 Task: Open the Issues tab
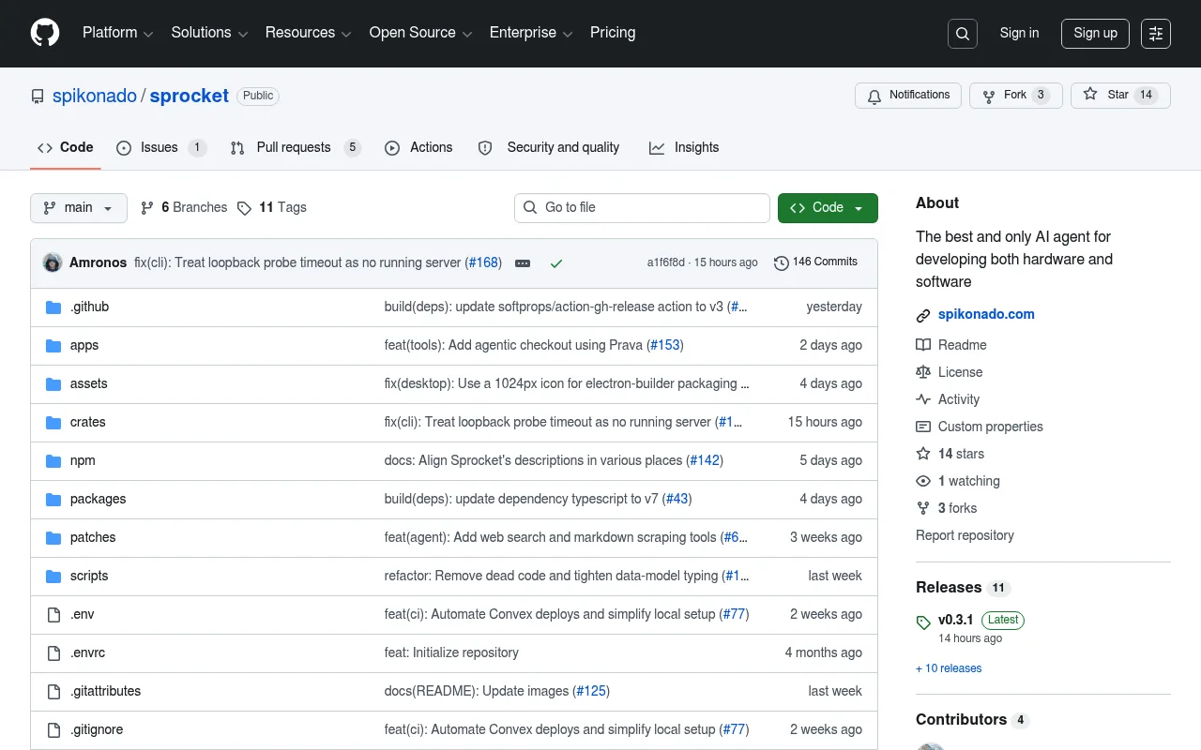161,148
